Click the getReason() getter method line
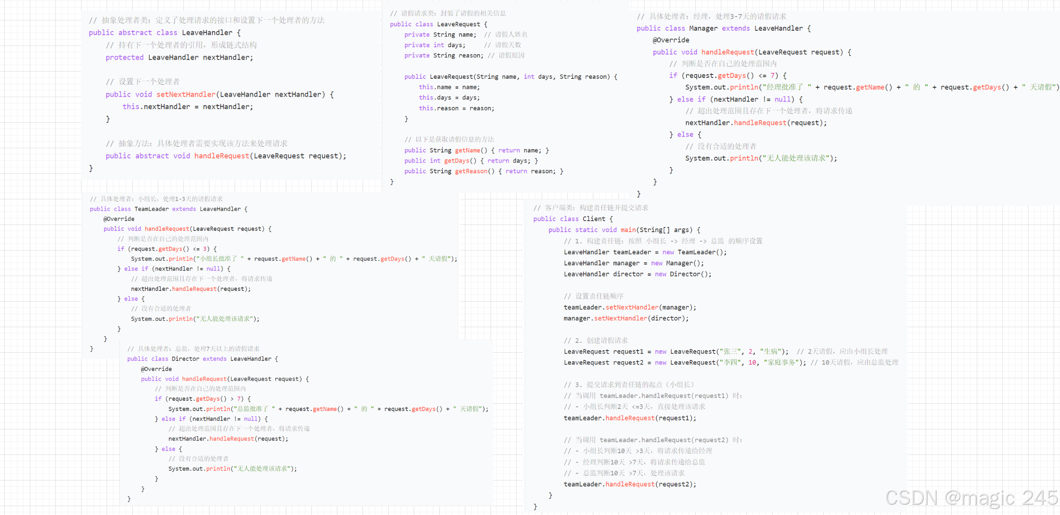This screenshot has height=515, width=1060. coord(483,171)
